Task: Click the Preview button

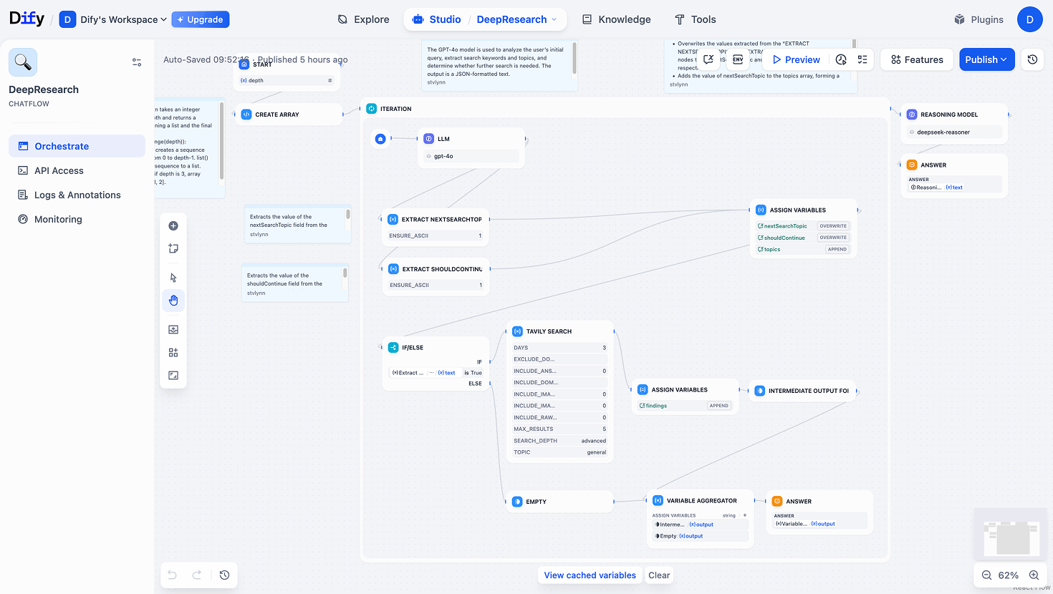Action: point(796,59)
